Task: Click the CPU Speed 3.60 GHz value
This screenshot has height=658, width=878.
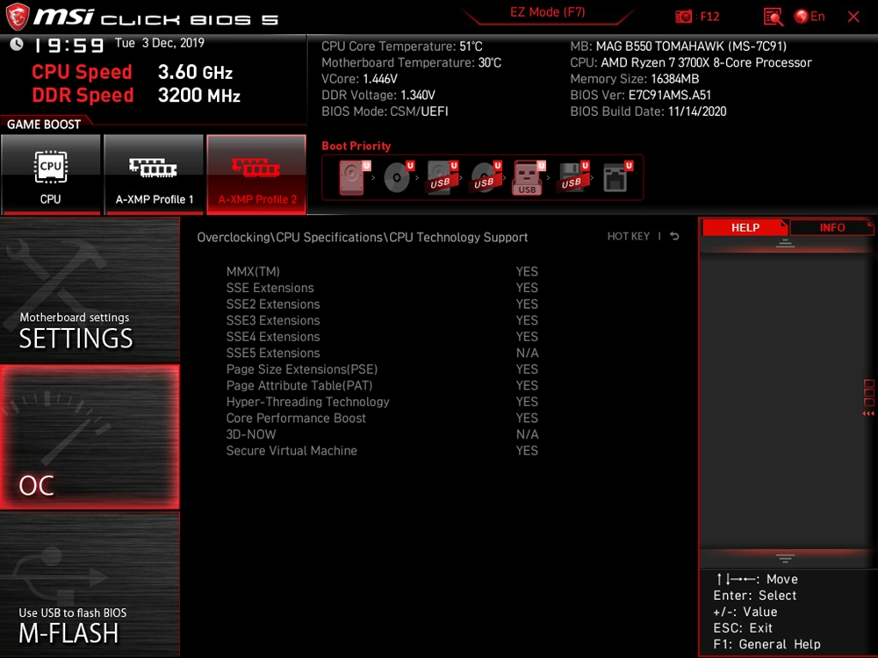Action: 195,72
